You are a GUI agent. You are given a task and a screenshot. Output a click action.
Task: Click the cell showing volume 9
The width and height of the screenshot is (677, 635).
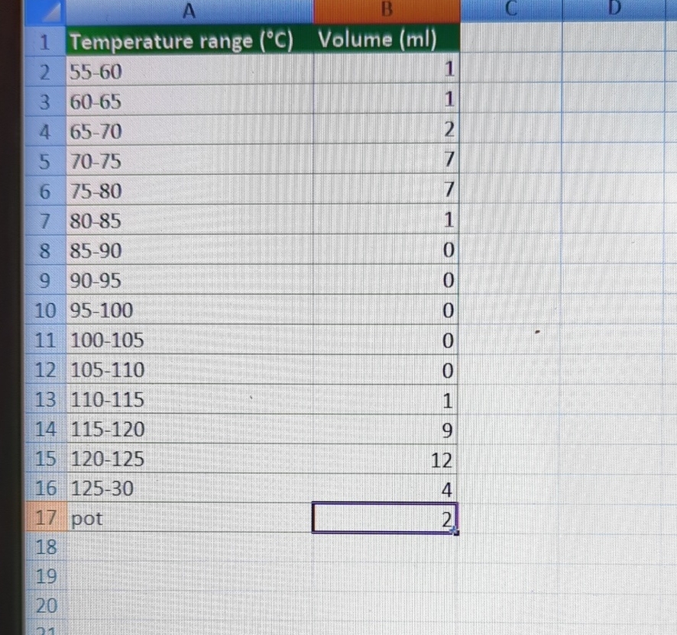coord(386,429)
